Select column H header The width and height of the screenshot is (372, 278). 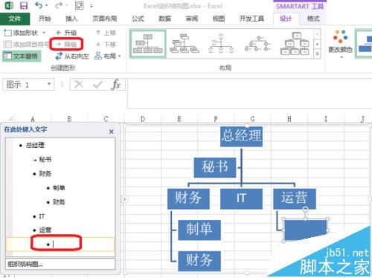(x=289, y=119)
